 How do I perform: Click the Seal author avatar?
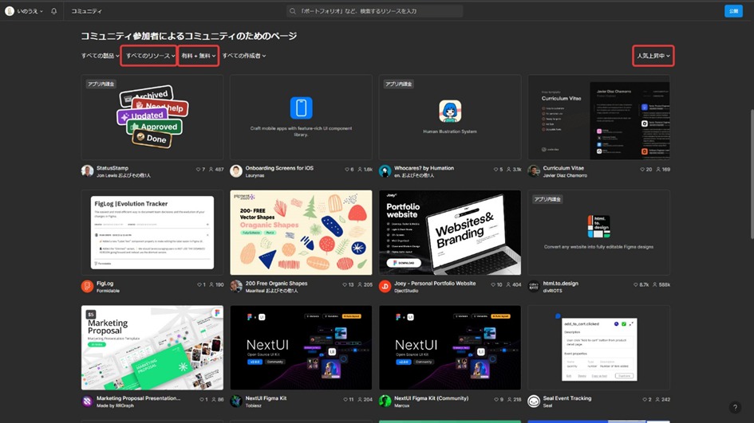[x=534, y=401]
